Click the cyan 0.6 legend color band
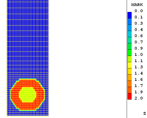 (x=130, y=34)
